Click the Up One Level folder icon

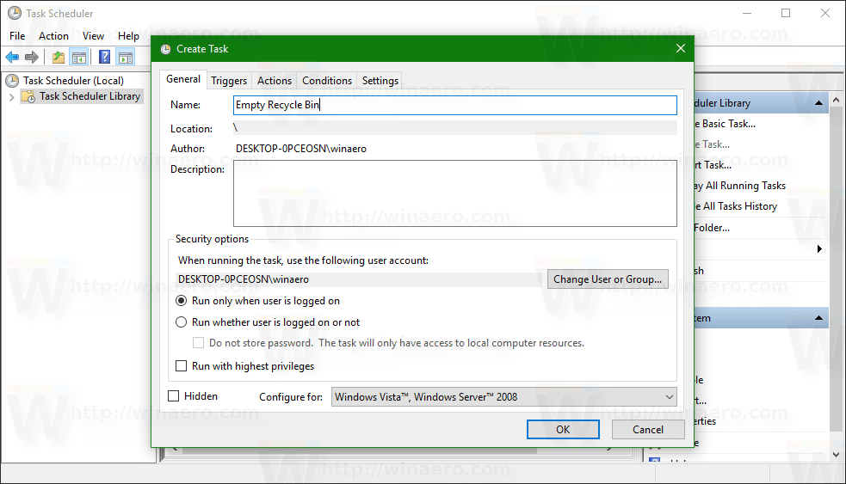pyautogui.click(x=59, y=57)
